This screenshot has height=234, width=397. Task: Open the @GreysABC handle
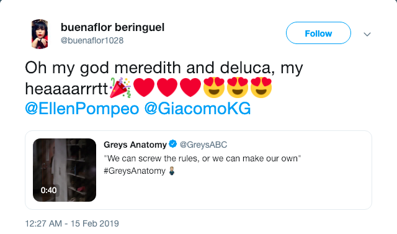point(203,145)
